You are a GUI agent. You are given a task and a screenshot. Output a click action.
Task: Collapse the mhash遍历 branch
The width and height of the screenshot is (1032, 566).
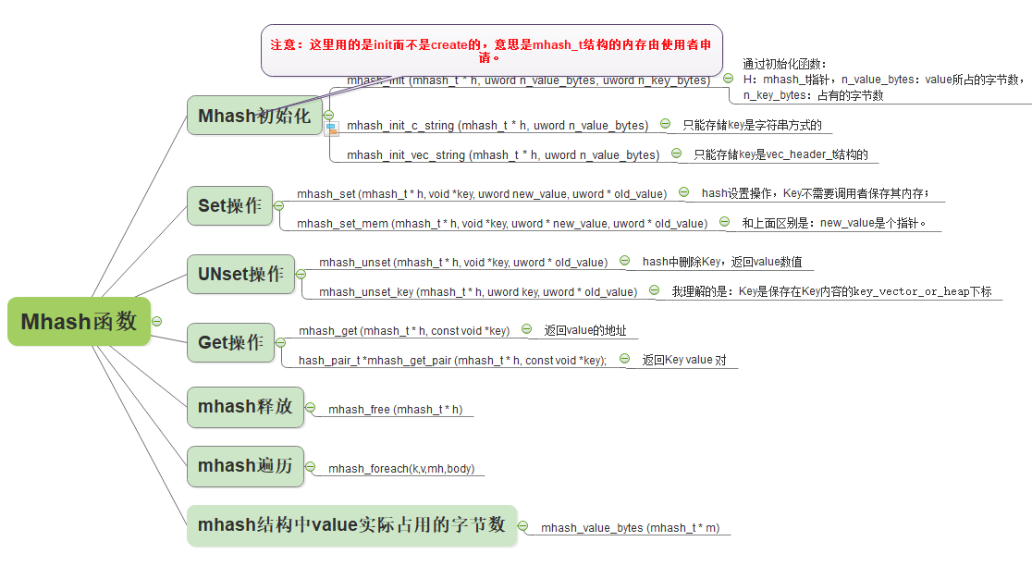pos(310,467)
